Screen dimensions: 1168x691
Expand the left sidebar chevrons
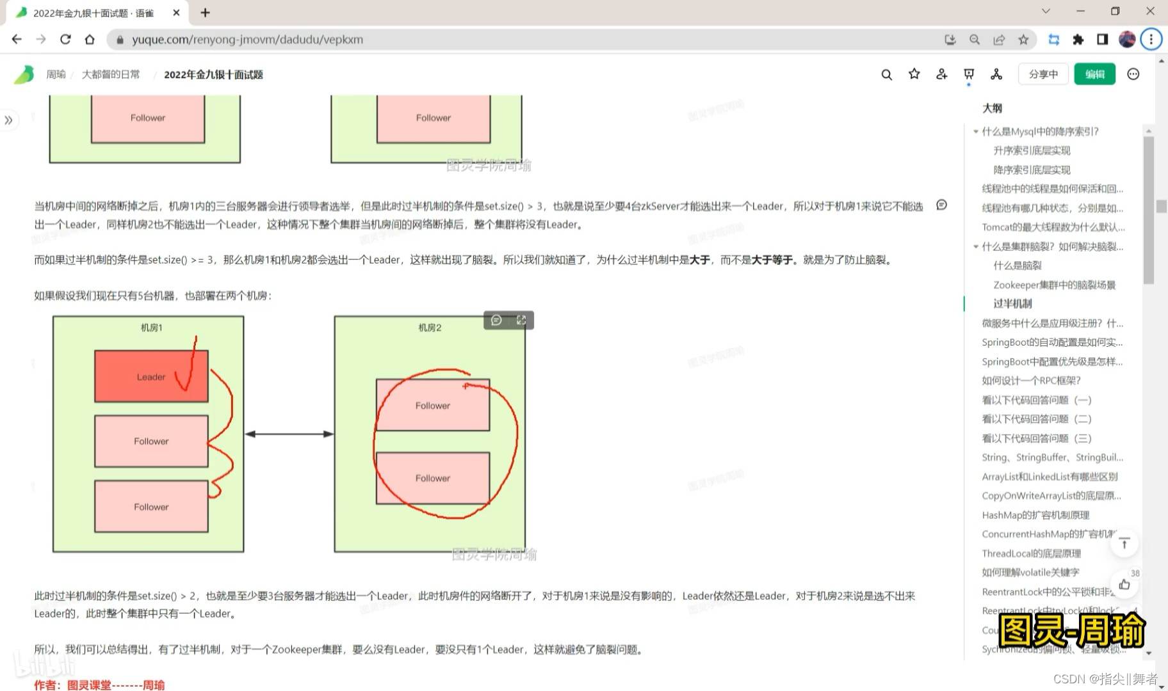coord(8,120)
